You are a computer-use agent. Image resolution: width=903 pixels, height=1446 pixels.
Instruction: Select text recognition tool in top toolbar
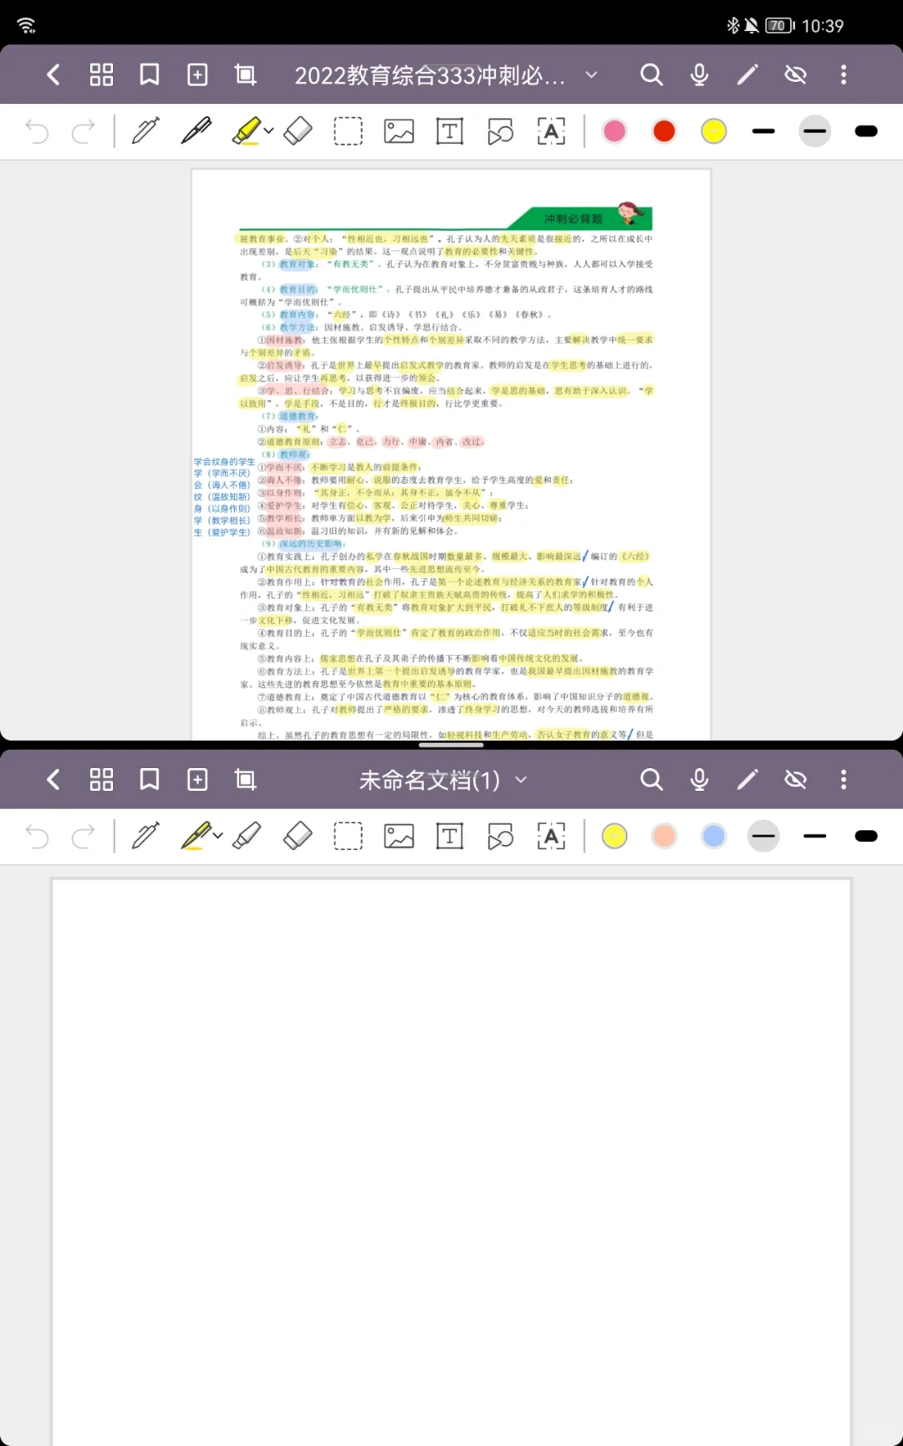tap(551, 131)
